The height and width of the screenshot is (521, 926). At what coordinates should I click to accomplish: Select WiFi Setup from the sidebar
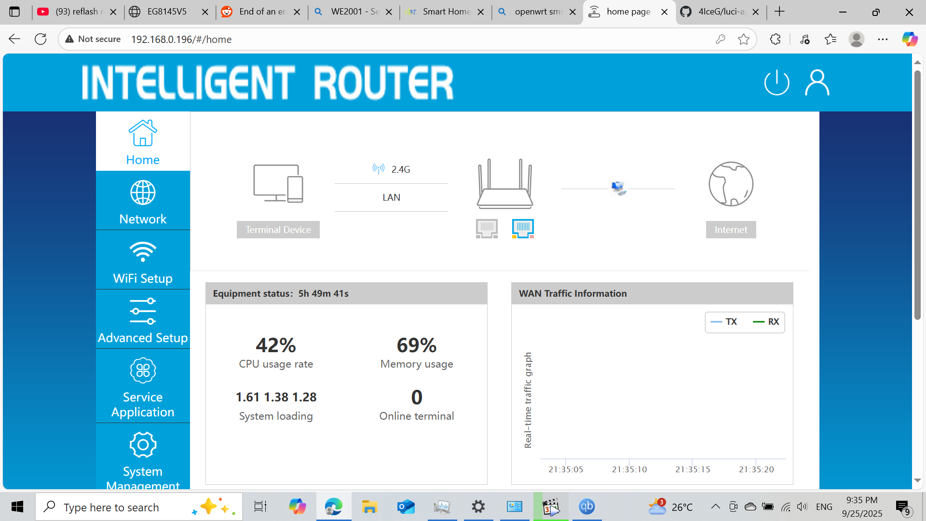coord(143,260)
